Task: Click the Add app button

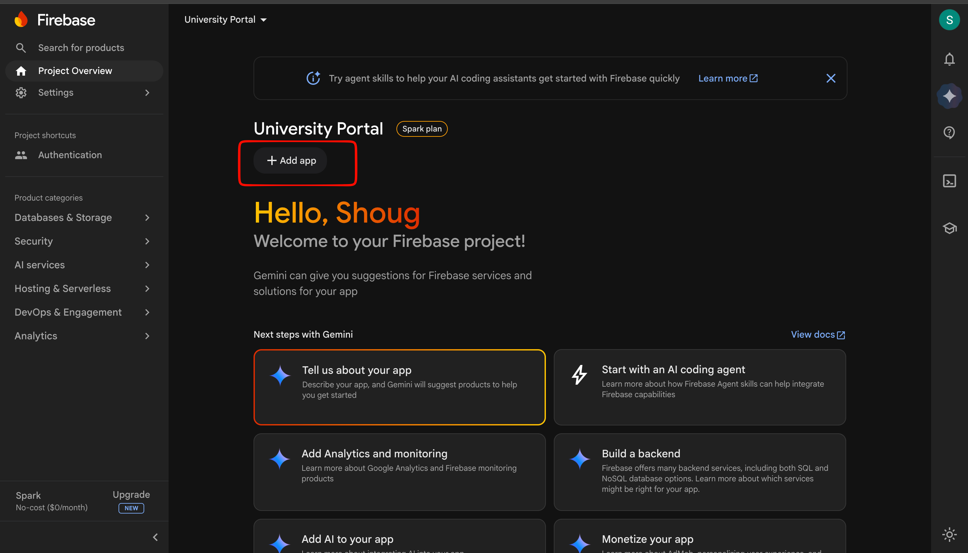Action: click(290, 161)
